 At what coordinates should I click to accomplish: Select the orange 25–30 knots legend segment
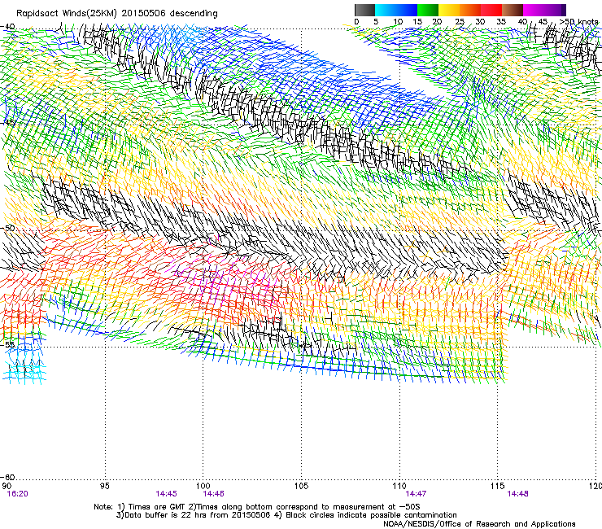pyautogui.click(x=470, y=10)
